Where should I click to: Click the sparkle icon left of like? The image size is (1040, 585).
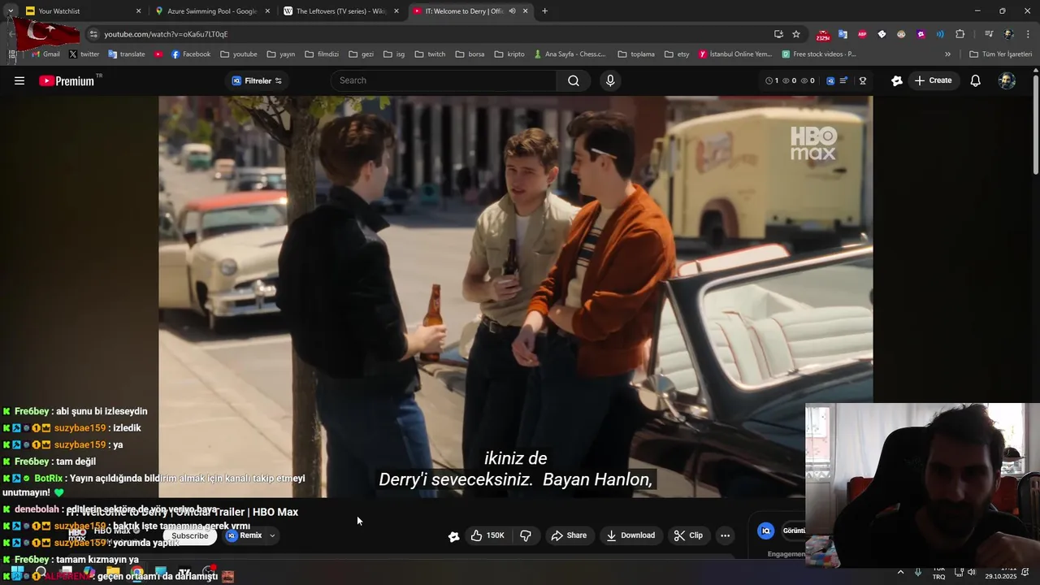click(x=453, y=535)
